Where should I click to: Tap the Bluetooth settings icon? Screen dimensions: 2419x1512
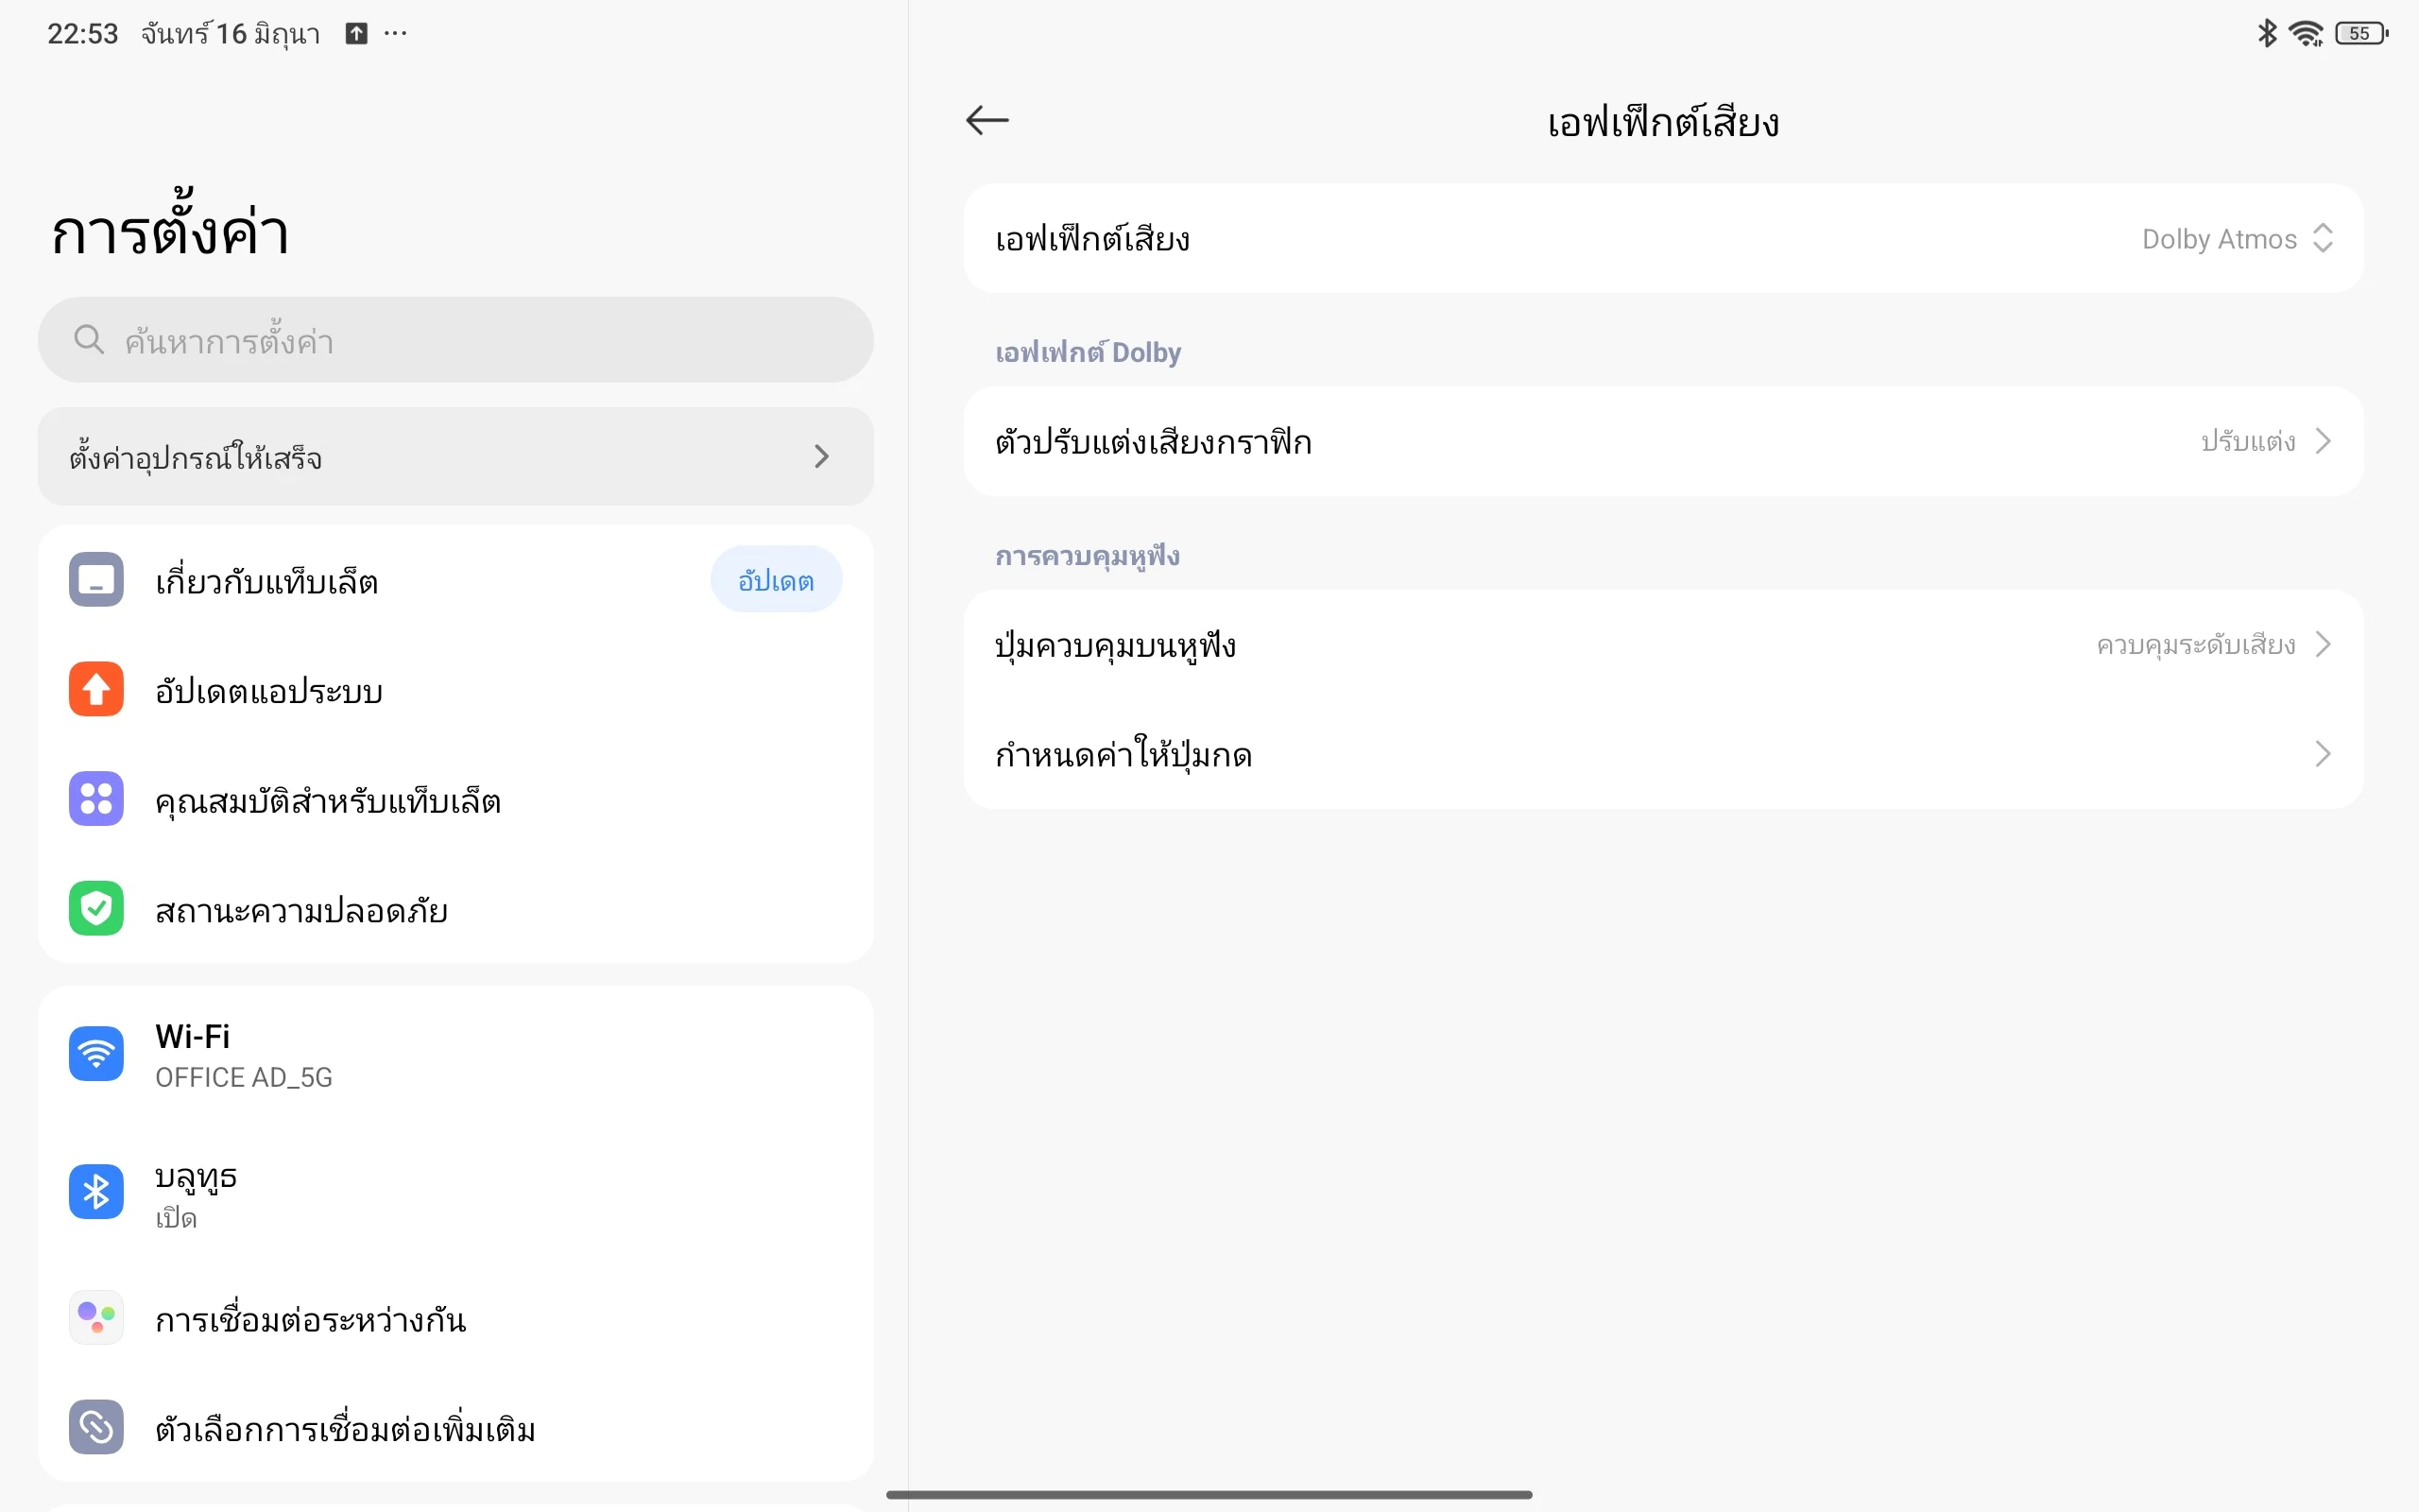pyautogui.click(x=96, y=1192)
